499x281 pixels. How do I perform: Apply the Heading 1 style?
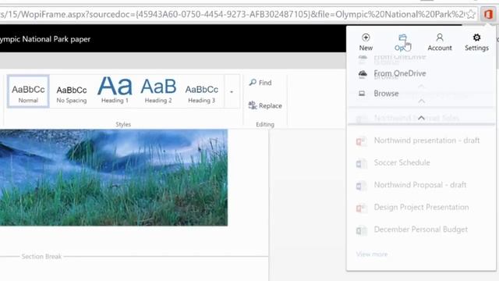115,91
